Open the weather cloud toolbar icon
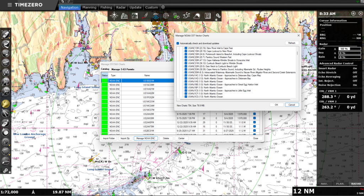 point(197,16)
